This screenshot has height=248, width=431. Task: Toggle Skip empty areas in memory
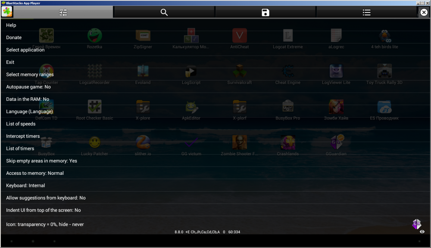click(41, 161)
